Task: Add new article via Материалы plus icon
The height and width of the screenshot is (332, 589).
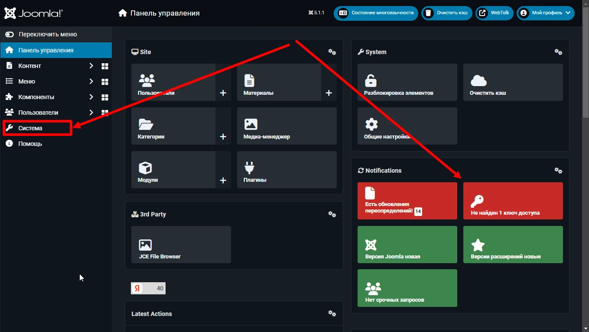Action: [x=329, y=93]
